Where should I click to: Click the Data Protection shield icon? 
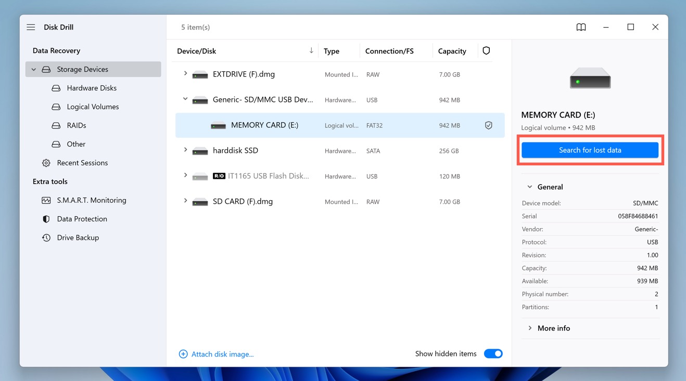pyautogui.click(x=46, y=219)
